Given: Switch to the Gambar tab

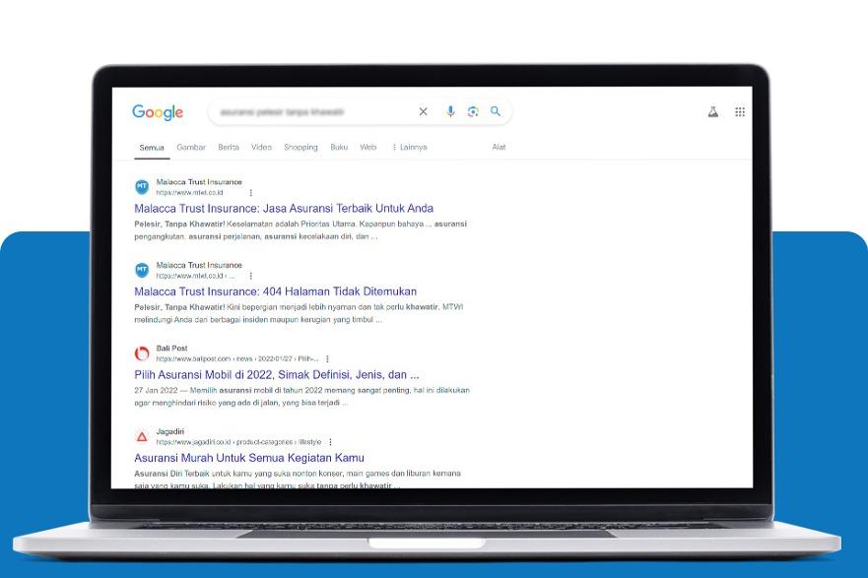Looking at the screenshot, I should click(191, 147).
